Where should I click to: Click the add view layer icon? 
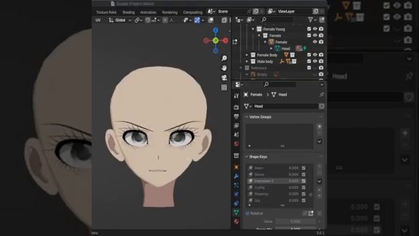316,11
